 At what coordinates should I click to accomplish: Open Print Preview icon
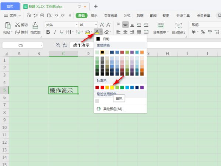(x=49, y=15)
